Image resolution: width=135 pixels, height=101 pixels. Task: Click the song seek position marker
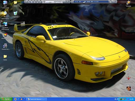pyautogui.click(x=84, y=3)
